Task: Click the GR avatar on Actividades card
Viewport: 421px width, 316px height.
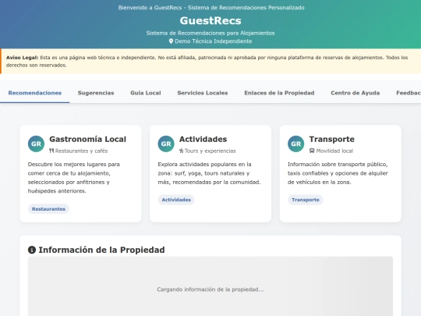Action: pyautogui.click(x=166, y=144)
